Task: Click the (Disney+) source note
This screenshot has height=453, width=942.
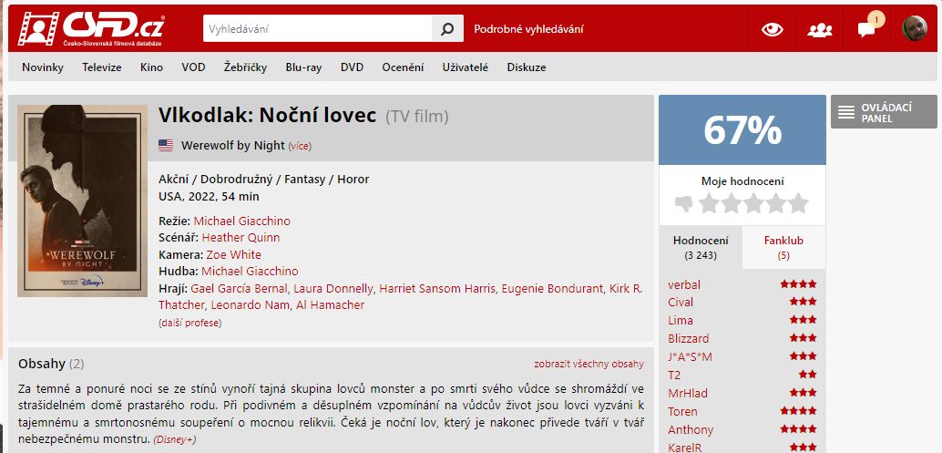Action: click(x=175, y=439)
